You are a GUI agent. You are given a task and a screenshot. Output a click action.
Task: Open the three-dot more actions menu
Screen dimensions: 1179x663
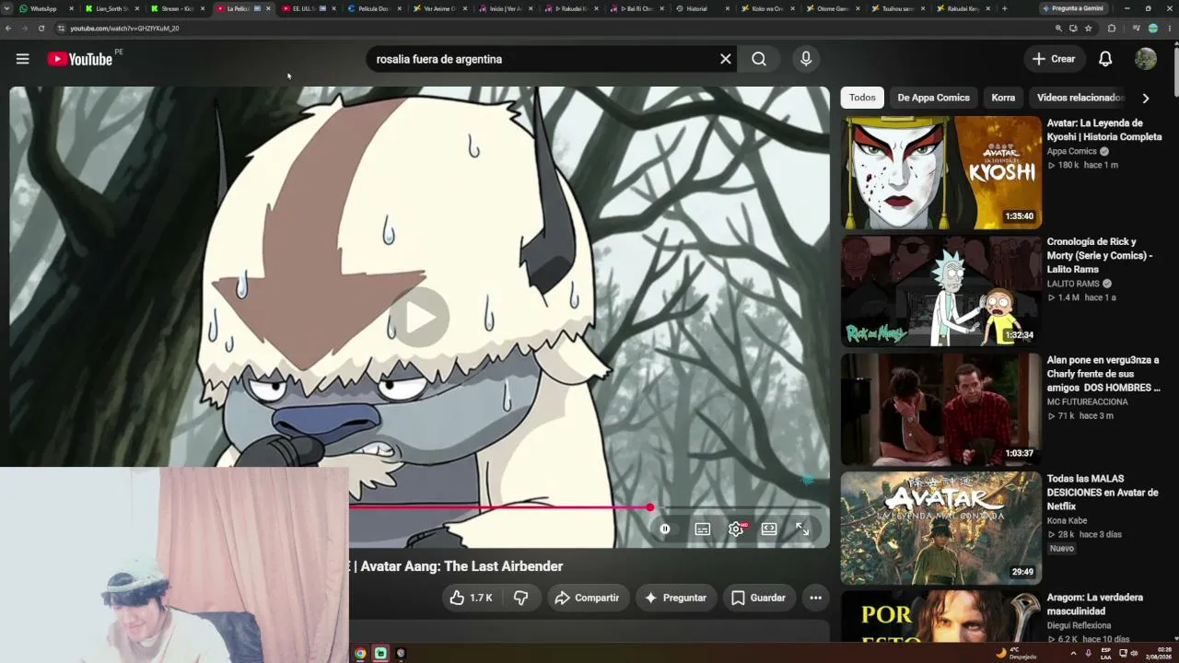815,598
